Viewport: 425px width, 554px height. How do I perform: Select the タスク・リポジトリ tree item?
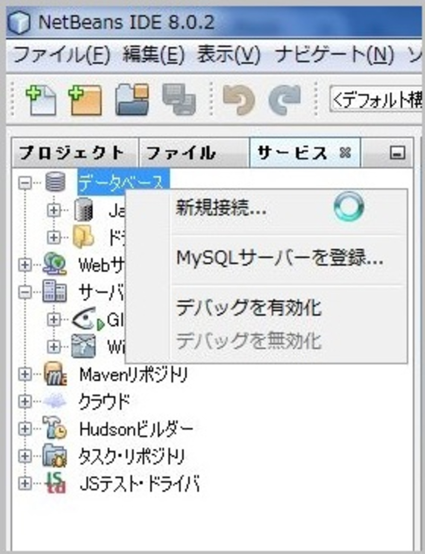tap(132, 456)
